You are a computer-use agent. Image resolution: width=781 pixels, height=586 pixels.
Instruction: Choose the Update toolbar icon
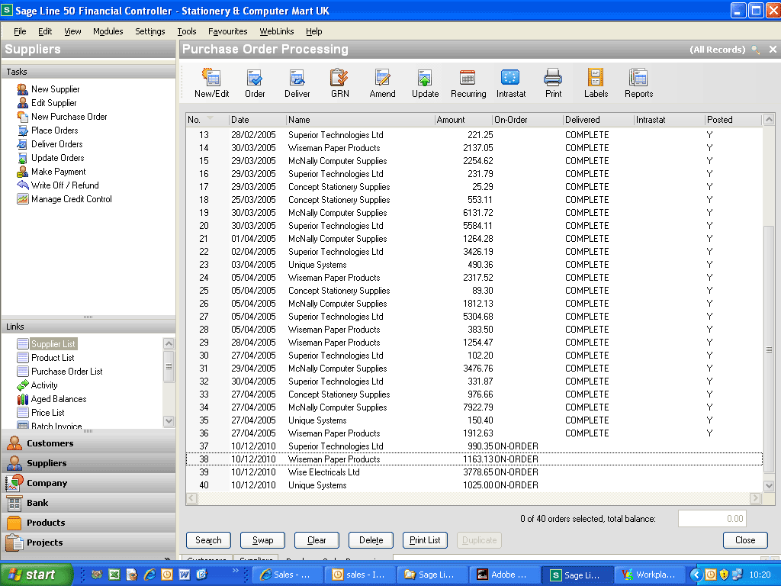point(426,82)
